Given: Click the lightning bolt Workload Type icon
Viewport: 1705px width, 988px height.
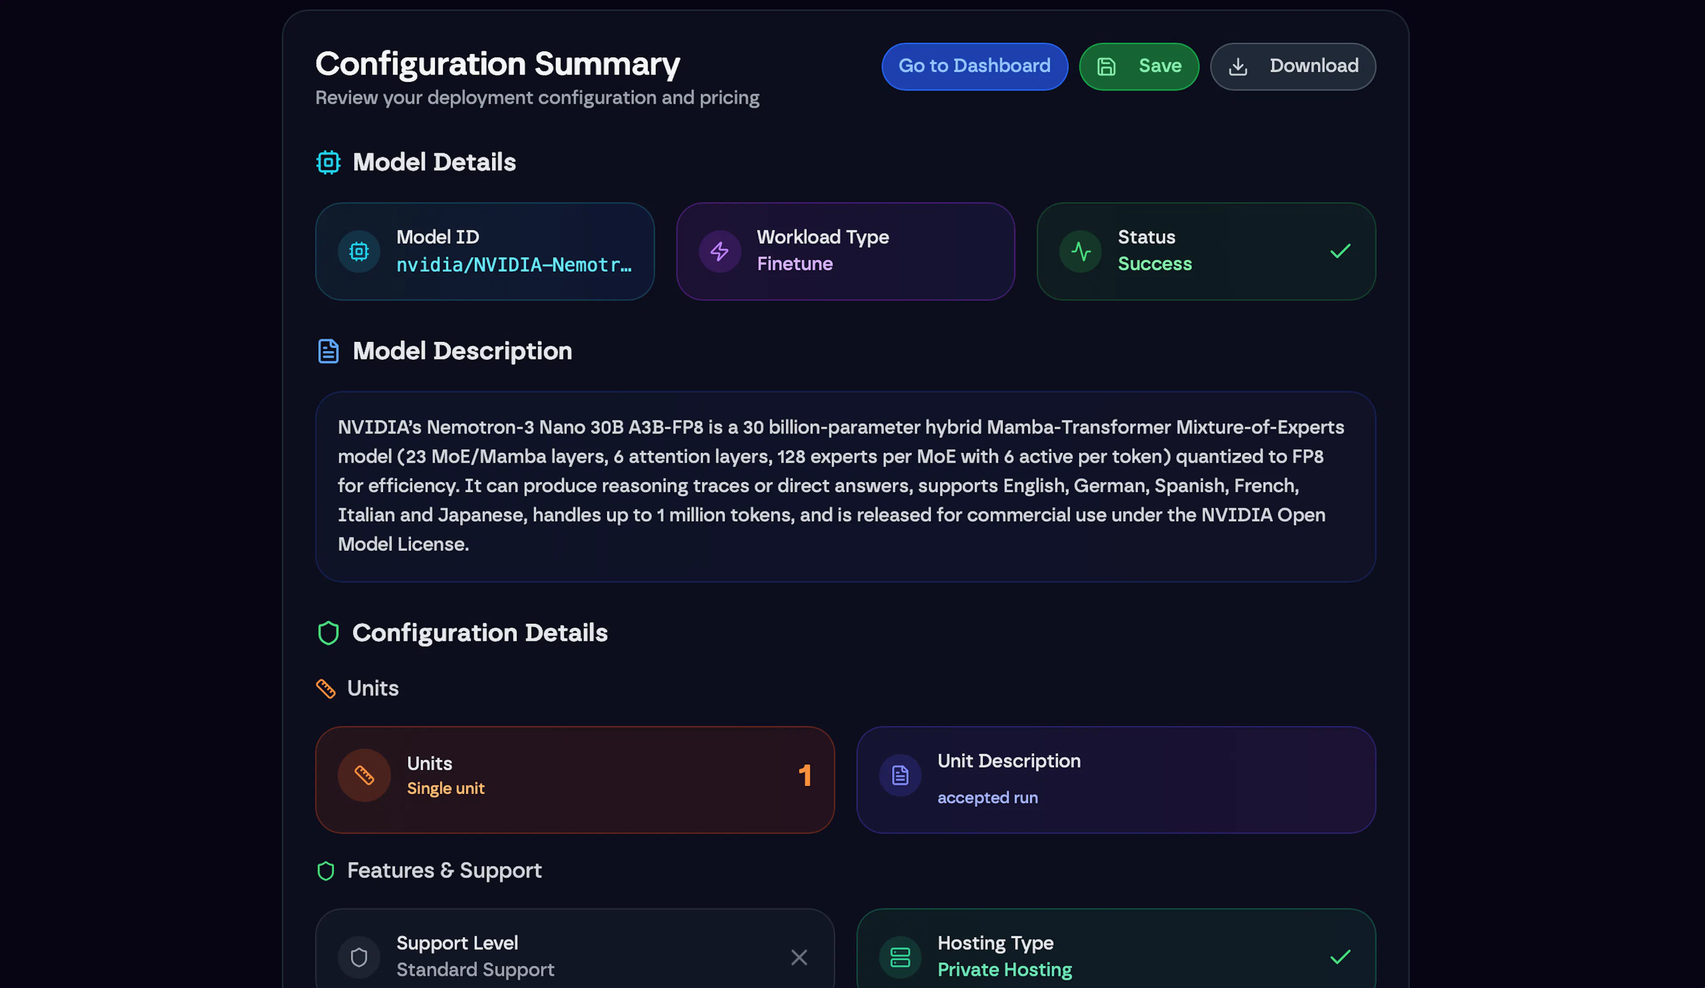Looking at the screenshot, I should (x=720, y=252).
